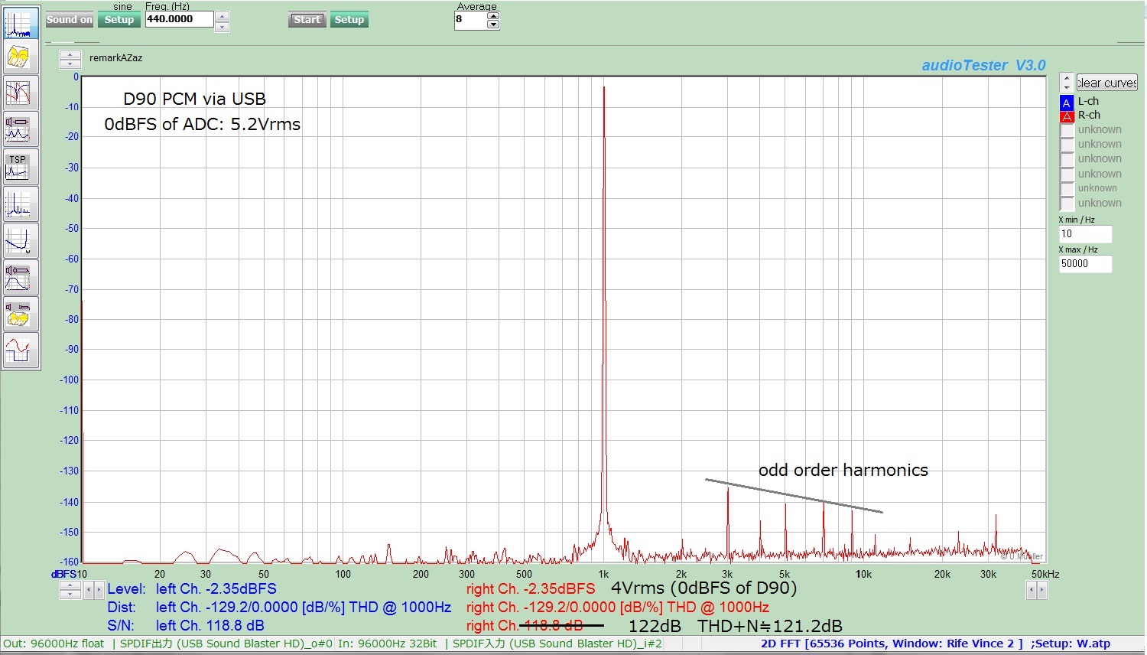Select the speaker sweep measurement icon
The height and width of the screenshot is (655, 1147).
pyautogui.click(x=19, y=129)
